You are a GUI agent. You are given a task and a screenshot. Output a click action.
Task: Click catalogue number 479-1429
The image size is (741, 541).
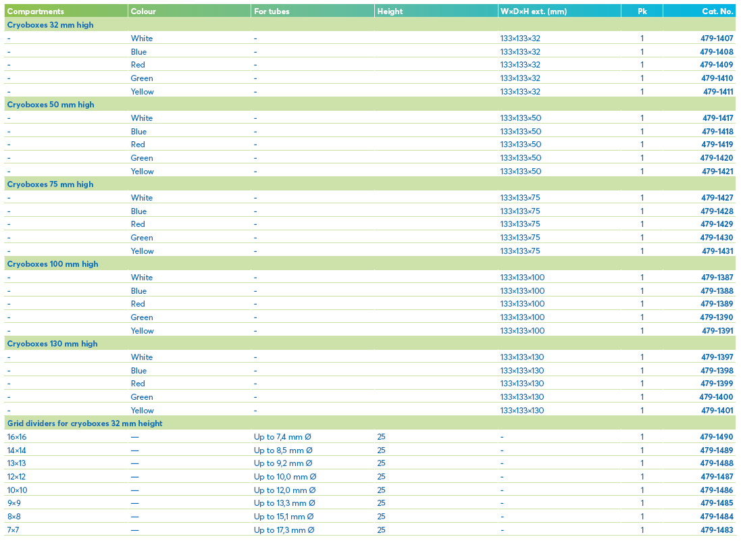click(x=717, y=224)
